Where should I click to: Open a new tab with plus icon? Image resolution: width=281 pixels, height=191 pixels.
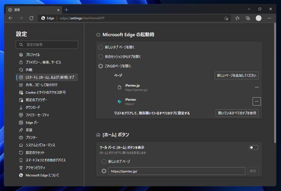66,10
